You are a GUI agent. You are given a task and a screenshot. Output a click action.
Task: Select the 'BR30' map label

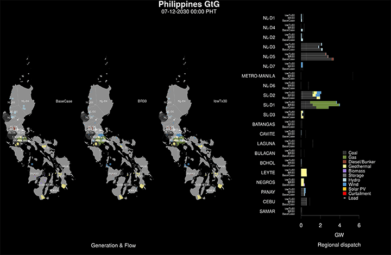[x=142, y=101]
